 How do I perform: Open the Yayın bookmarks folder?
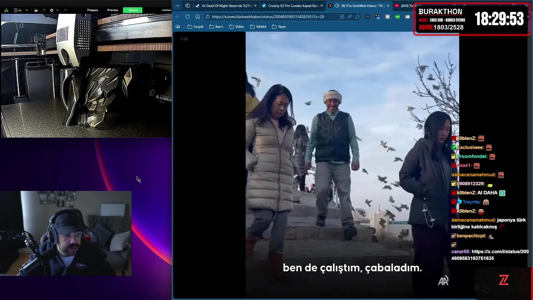279,27
